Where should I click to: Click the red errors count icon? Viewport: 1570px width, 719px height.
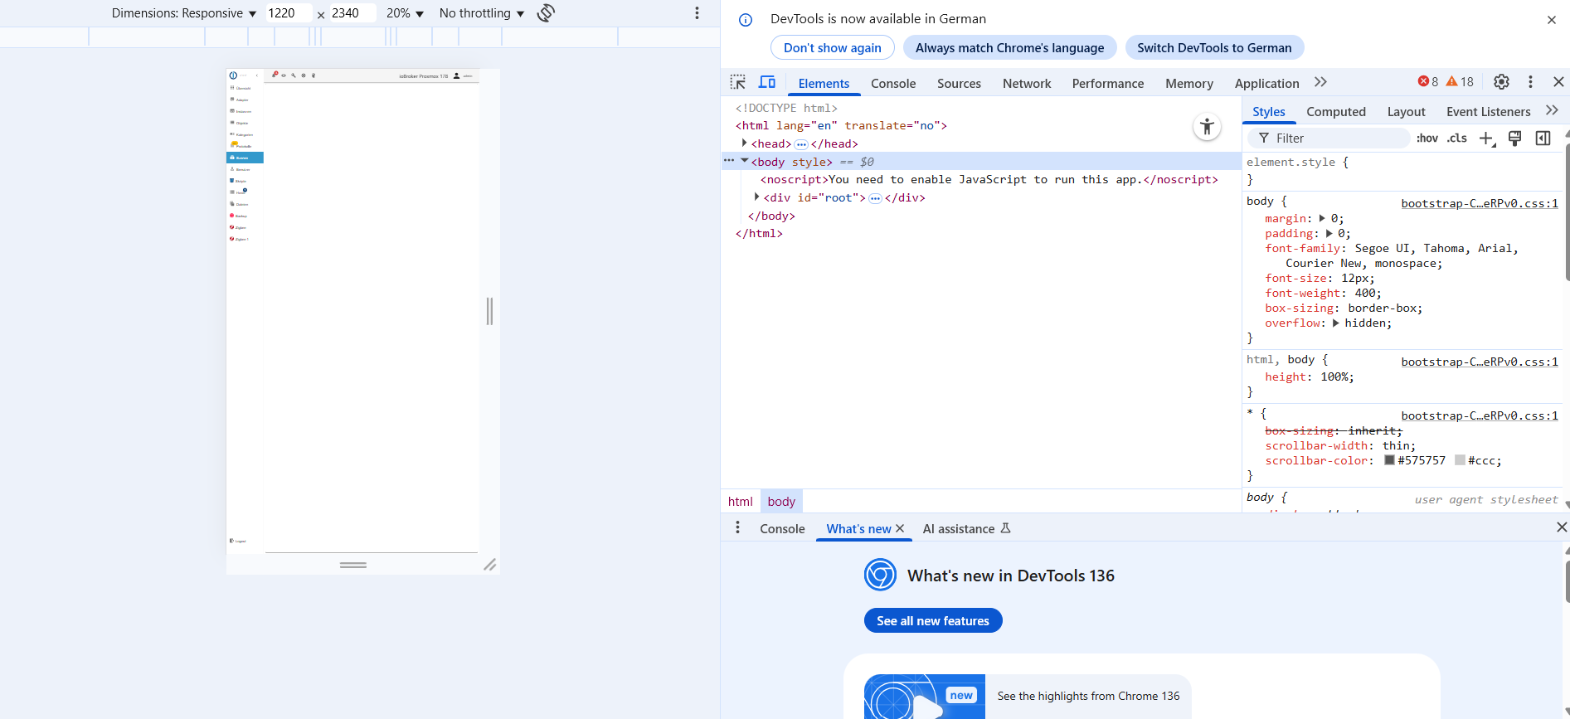(x=1428, y=82)
